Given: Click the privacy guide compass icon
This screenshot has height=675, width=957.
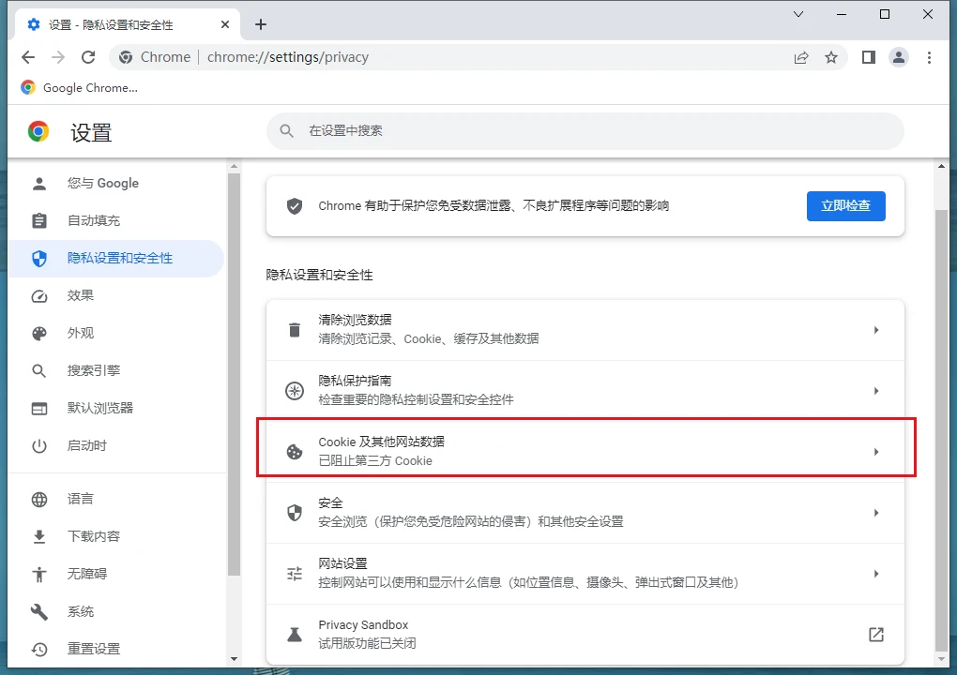Looking at the screenshot, I should pos(295,391).
